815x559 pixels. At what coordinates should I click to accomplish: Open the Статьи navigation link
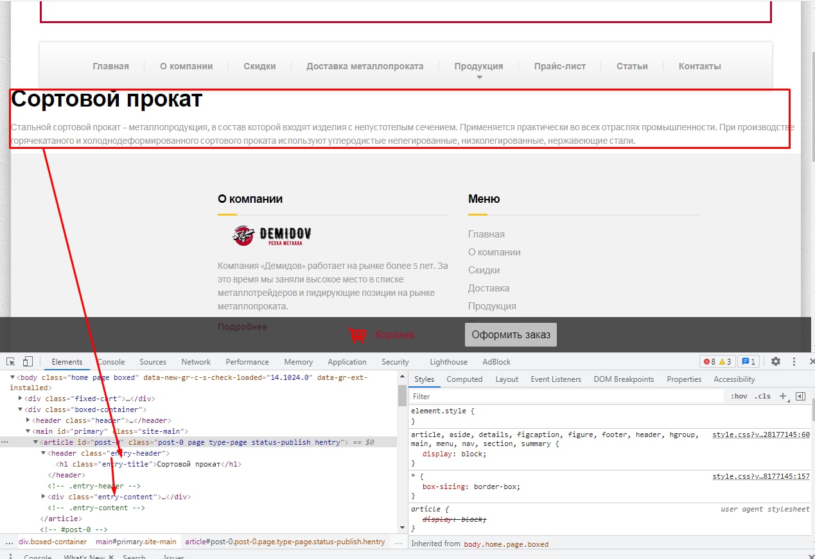(632, 66)
